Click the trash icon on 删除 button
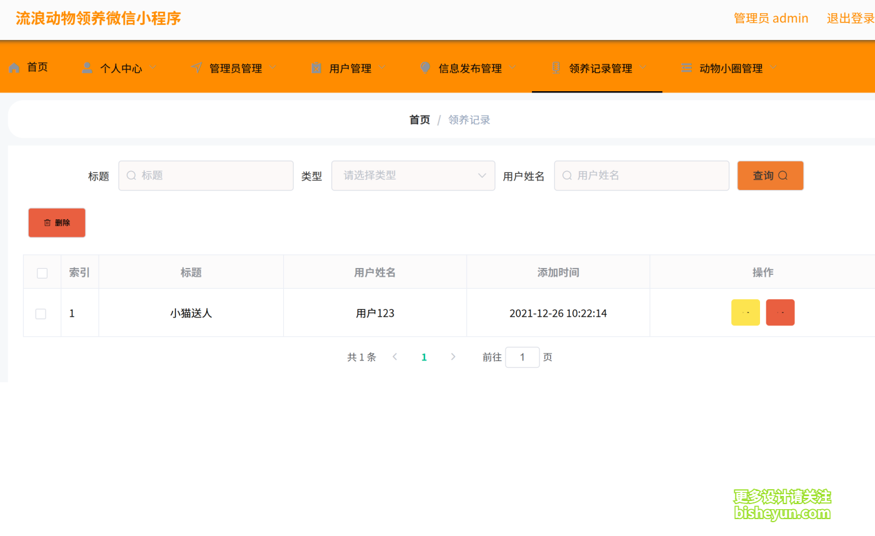The image size is (875, 536). pos(46,222)
